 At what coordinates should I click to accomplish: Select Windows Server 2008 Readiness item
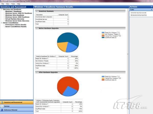click(x=17, y=17)
